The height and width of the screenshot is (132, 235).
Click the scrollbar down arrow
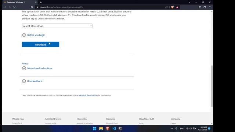click(212, 124)
